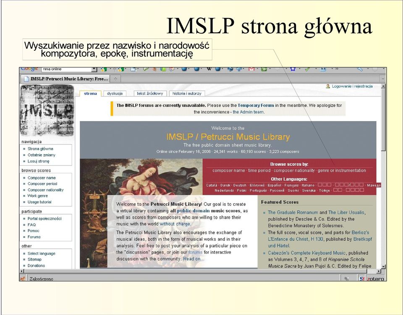
Task: Switch to the strona tab
Action: point(91,93)
